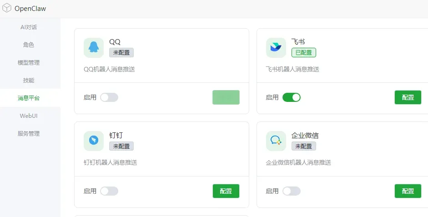The image size is (428, 217).
Task: Open the WebUI sidebar item
Action: (x=29, y=116)
